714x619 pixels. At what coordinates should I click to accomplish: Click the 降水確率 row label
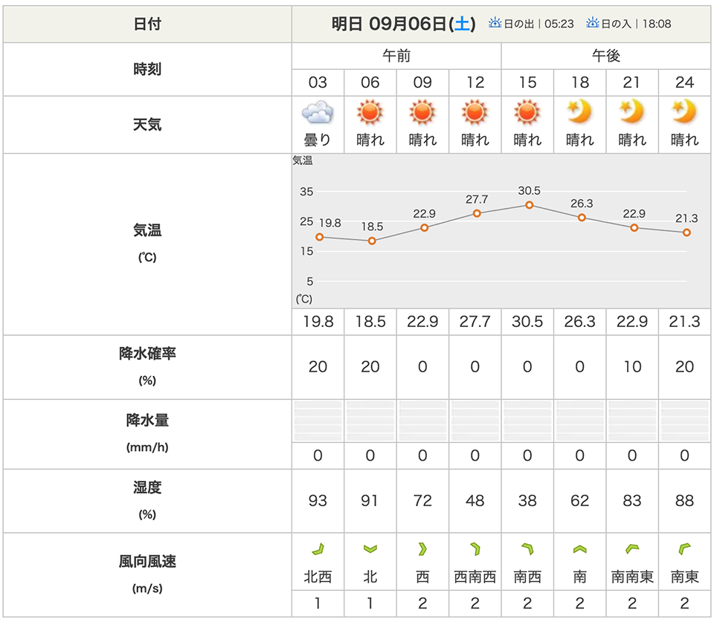tap(147, 354)
